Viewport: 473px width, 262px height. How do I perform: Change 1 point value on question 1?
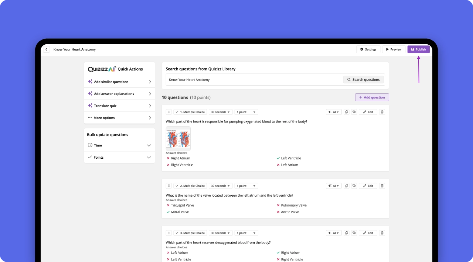(246, 111)
